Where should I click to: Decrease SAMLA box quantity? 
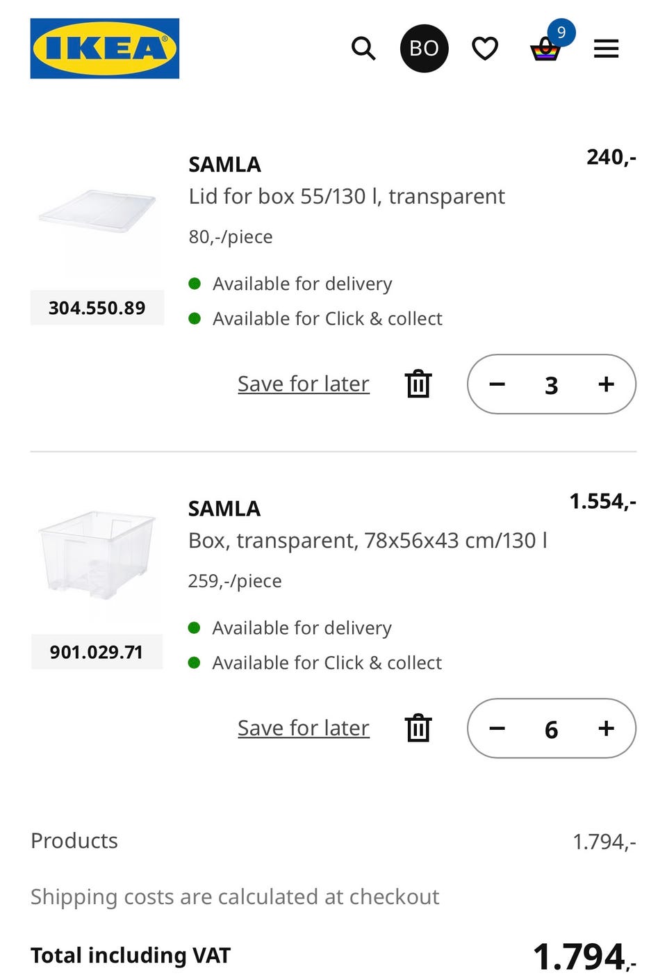497,728
